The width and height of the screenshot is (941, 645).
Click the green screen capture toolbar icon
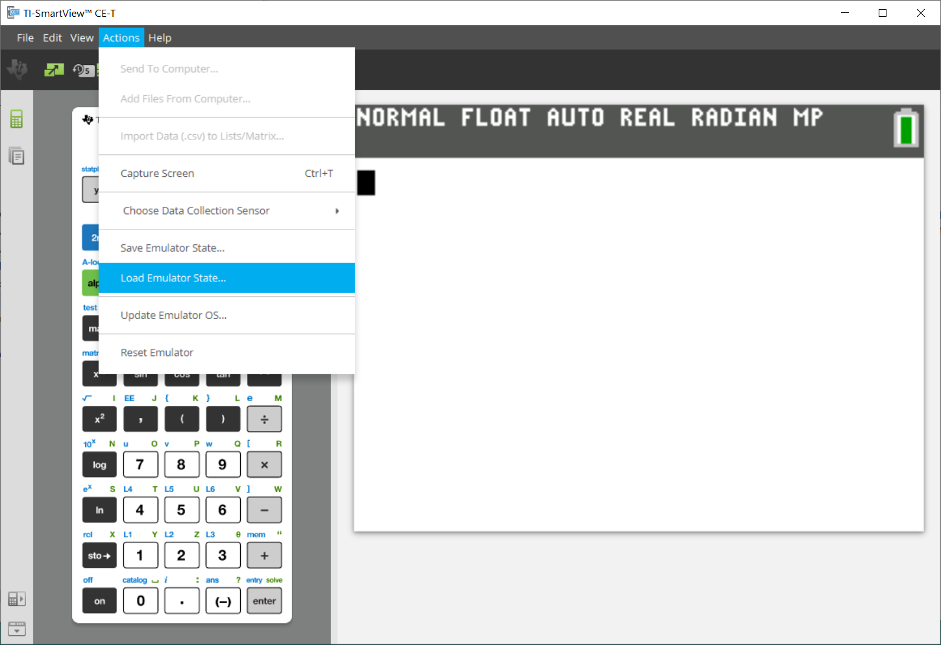pos(54,69)
